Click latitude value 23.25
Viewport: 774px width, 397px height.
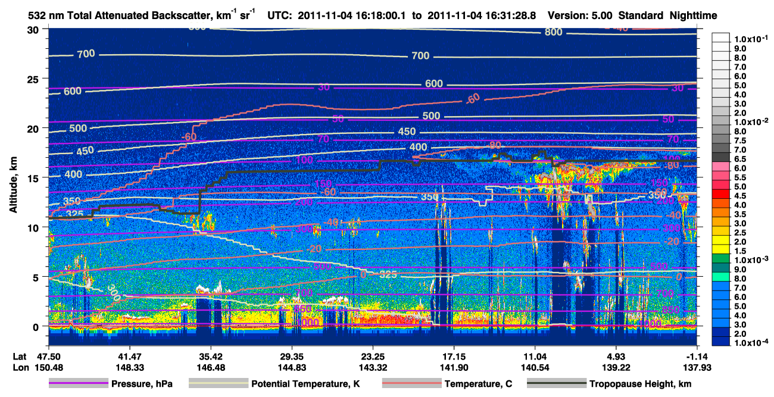tap(373, 356)
